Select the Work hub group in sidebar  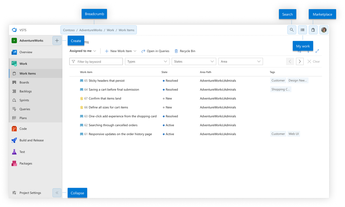tap(36, 64)
